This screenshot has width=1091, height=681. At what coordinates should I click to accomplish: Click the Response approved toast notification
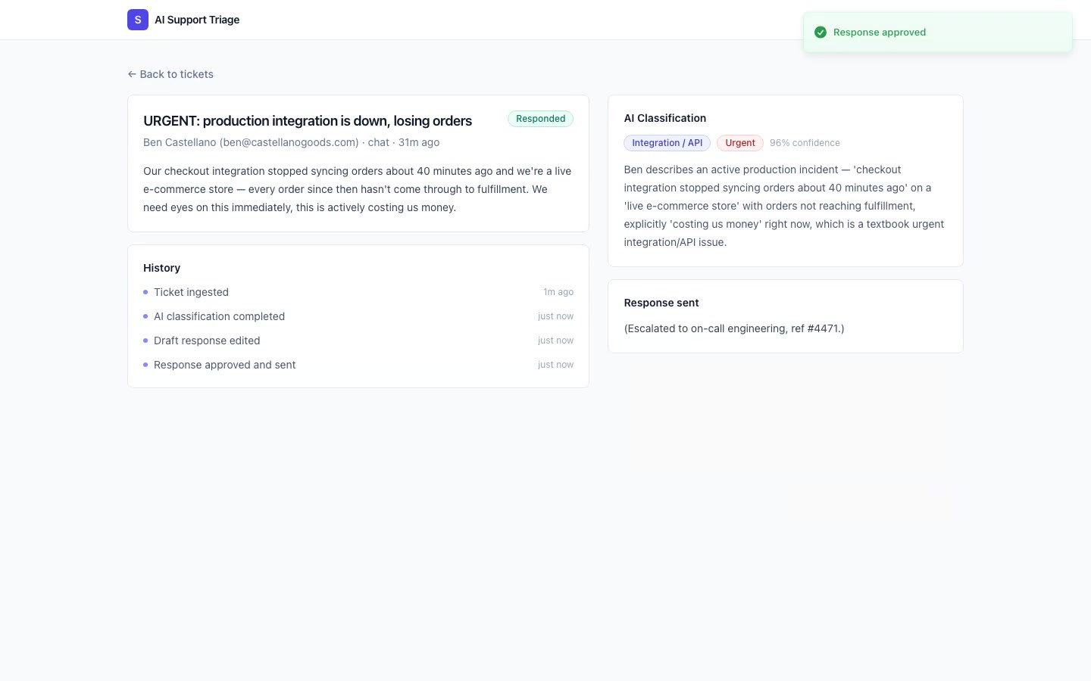pyautogui.click(x=938, y=32)
